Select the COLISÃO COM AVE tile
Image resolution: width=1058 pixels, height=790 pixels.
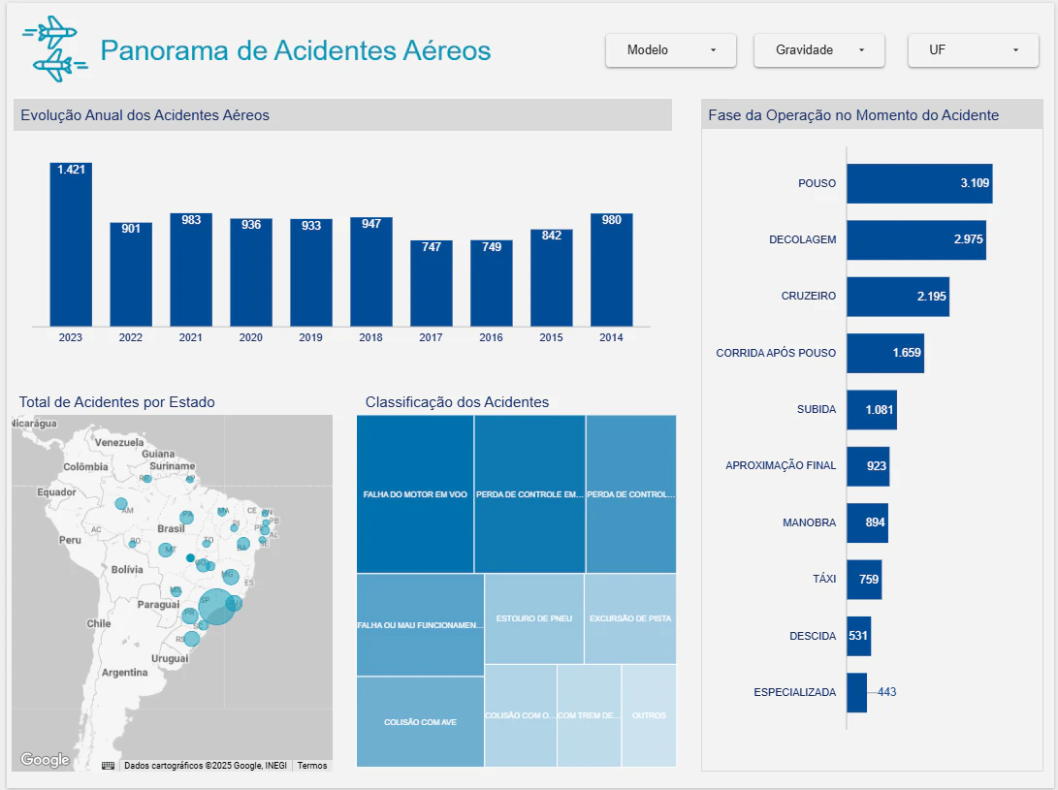tap(420, 722)
